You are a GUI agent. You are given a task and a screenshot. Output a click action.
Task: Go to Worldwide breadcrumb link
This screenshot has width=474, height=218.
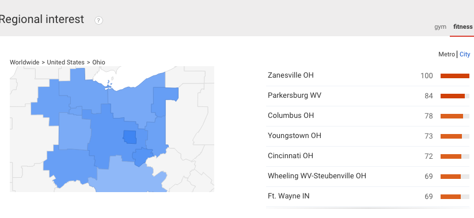coord(25,62)
